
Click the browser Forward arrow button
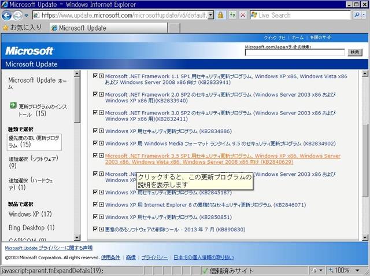pos(17,16)
